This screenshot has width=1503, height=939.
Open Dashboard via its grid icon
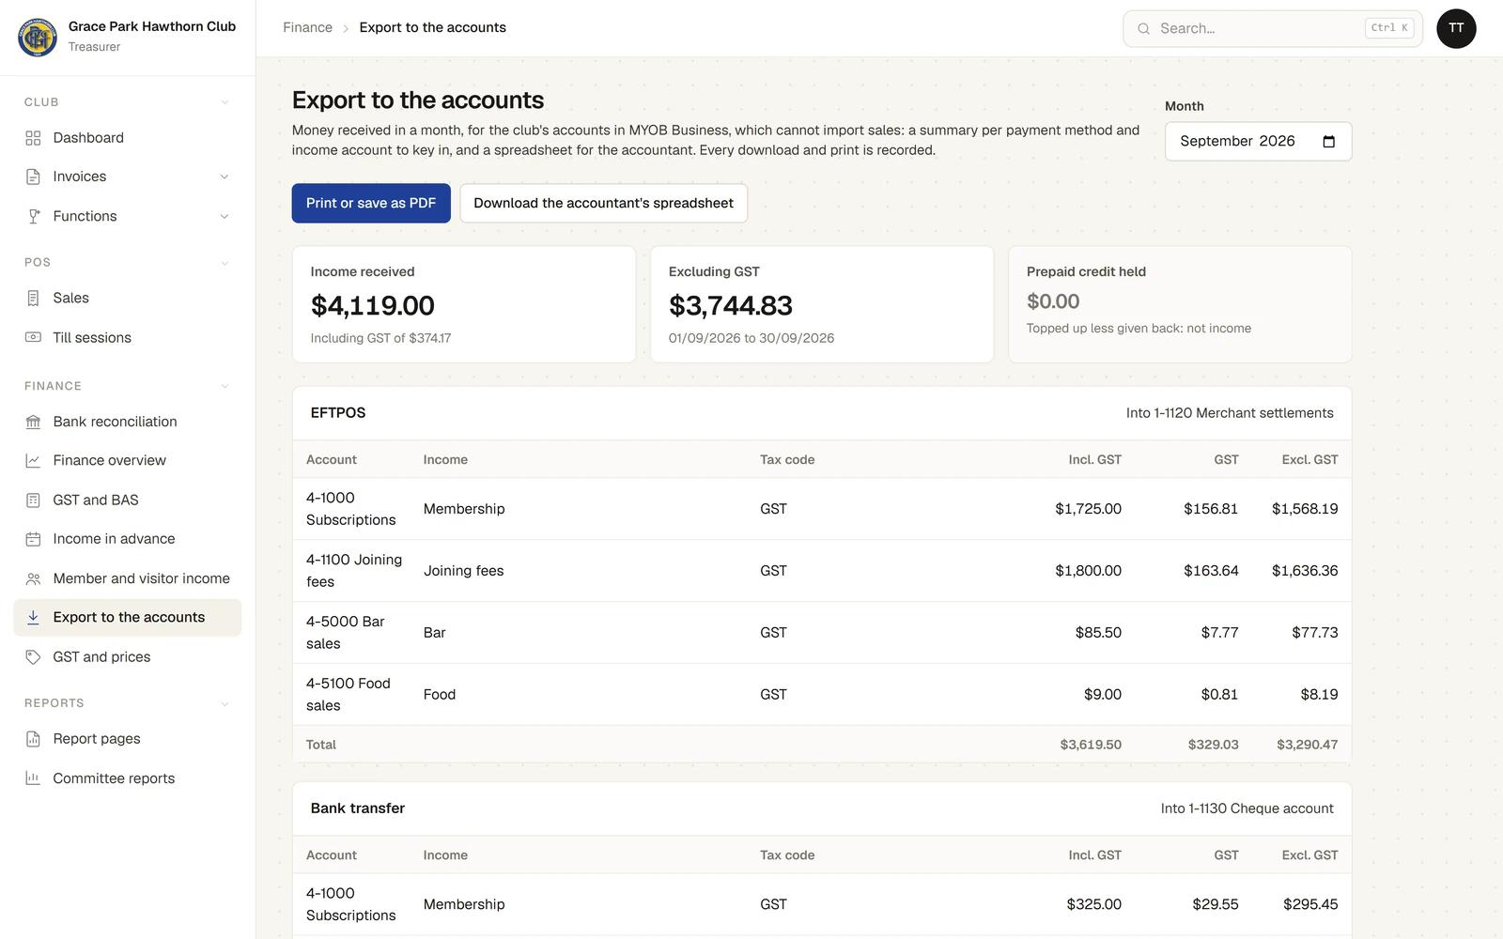pos(33,138)
